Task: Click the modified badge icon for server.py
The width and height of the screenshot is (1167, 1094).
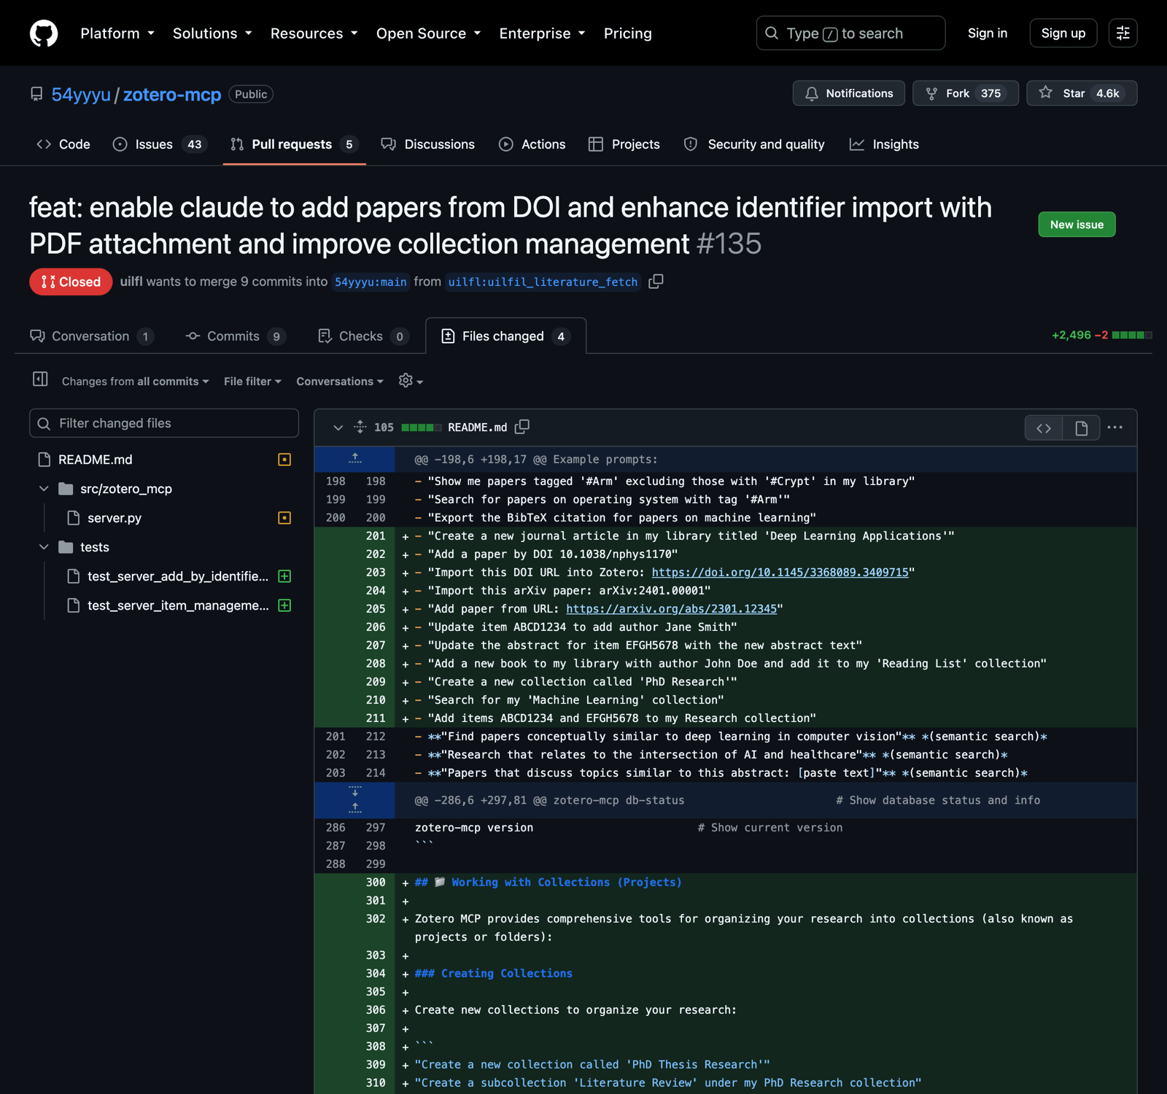Action: tap(284, 518)
